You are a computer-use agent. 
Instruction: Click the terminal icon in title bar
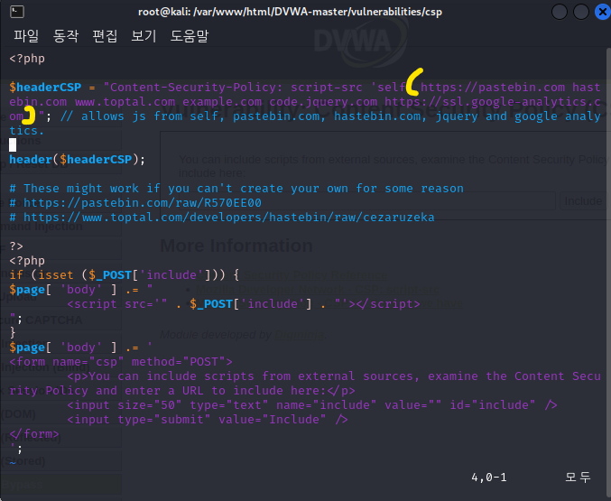click(17, 12)
